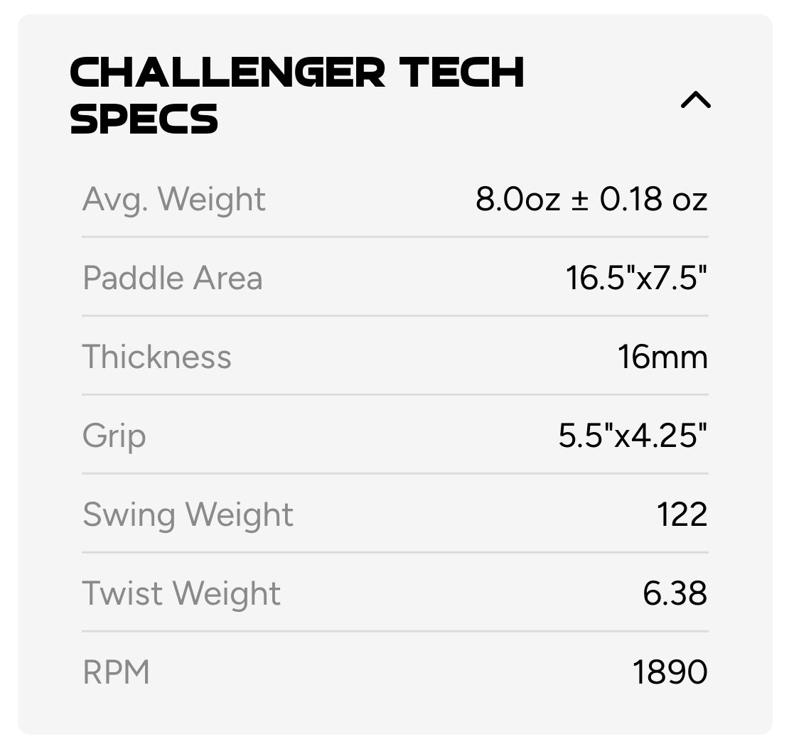
Task: Select the RPM label
Action: click(x=117, y=672)
